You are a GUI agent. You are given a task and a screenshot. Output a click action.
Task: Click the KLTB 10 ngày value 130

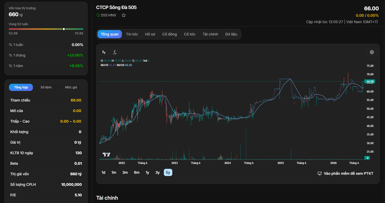(78, 153)
